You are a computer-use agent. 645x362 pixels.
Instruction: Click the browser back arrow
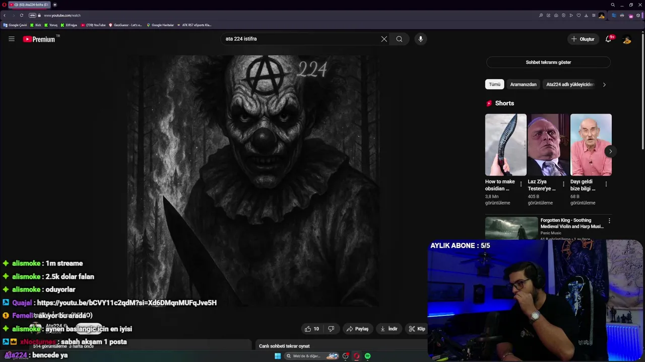5,16
